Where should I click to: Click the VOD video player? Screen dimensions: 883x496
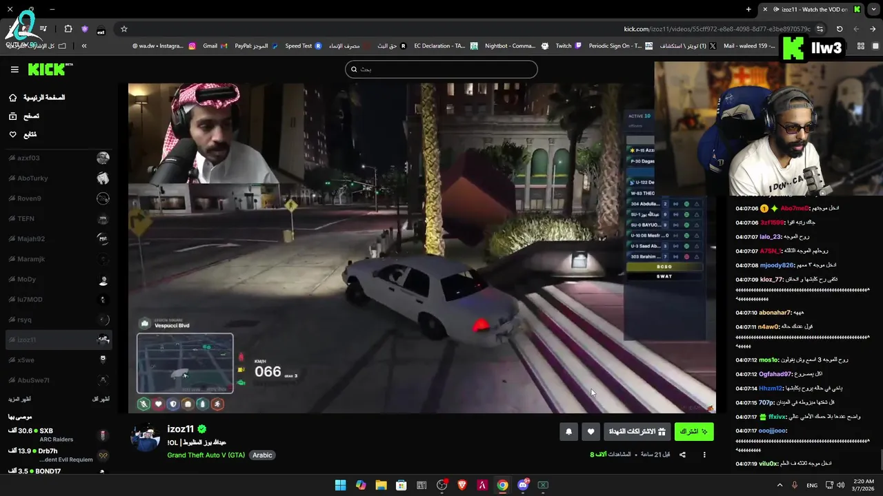click(422, 248)
